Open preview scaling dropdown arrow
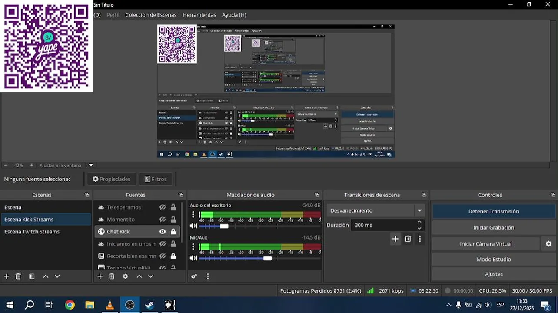This screenshot has width=558, height=313. tap(91, 165)
